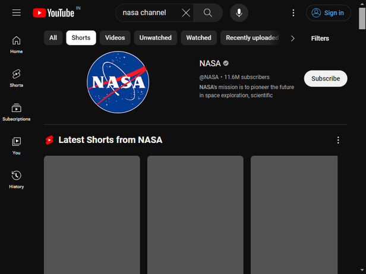Image resolution: width=366 pixels, height=274 pixels.
Task: Open the You section
Action: [x=17, y=146]
